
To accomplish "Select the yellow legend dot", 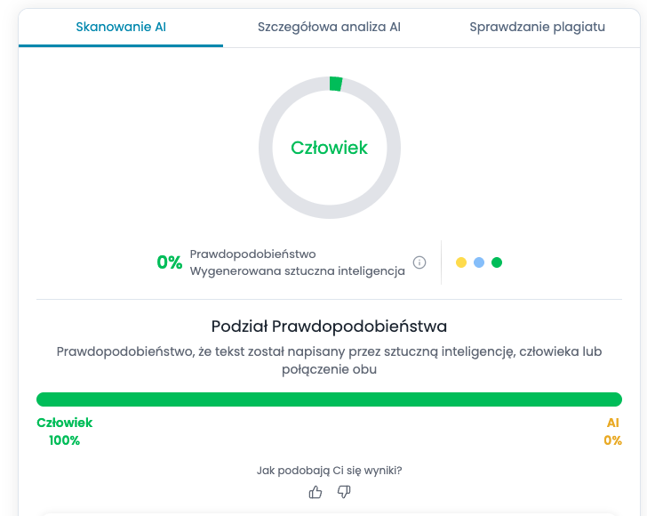I will pos(461,262).
